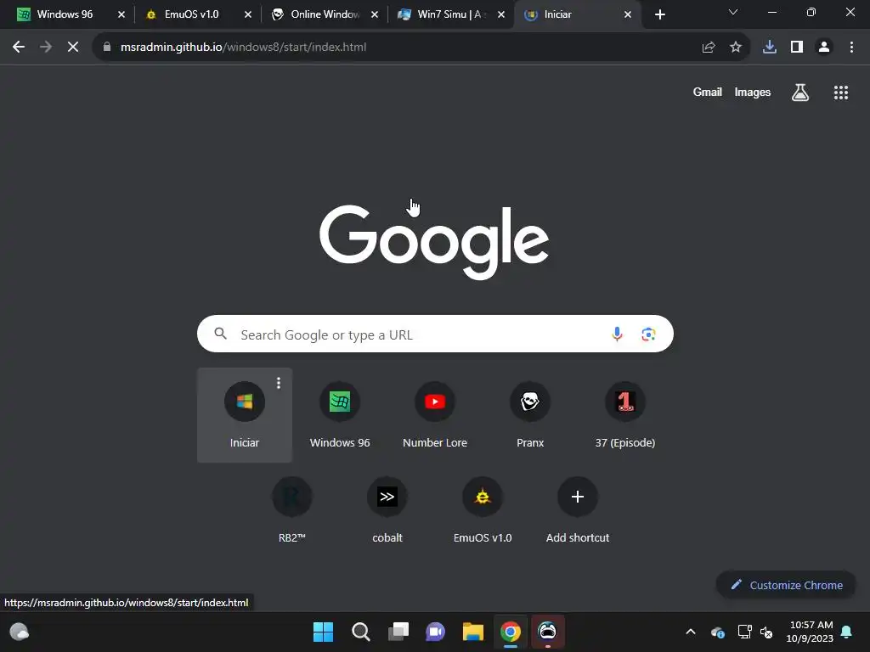Focus the Search Google or type a URL box
Image resolution: width=870 pixels, height=652 pixels.
point(435,334)
